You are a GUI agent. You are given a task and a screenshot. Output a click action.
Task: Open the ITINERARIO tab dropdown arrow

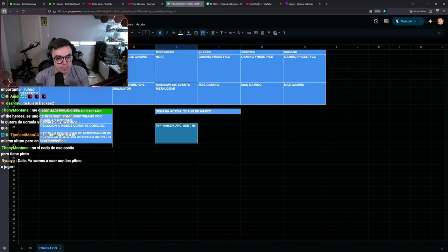point(60,248)
